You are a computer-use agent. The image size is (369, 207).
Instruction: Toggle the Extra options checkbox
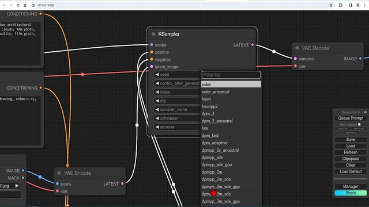tap(359, 124)
